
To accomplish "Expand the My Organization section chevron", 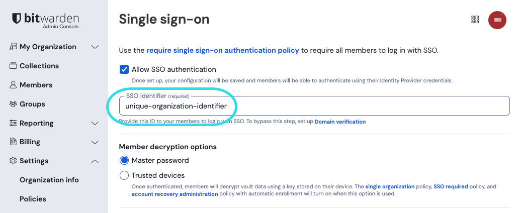I will click(x=95, y=47).
